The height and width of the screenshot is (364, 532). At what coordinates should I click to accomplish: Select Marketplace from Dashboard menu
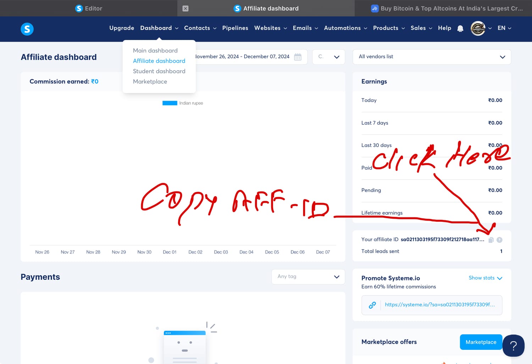click(x=150, y=81)
